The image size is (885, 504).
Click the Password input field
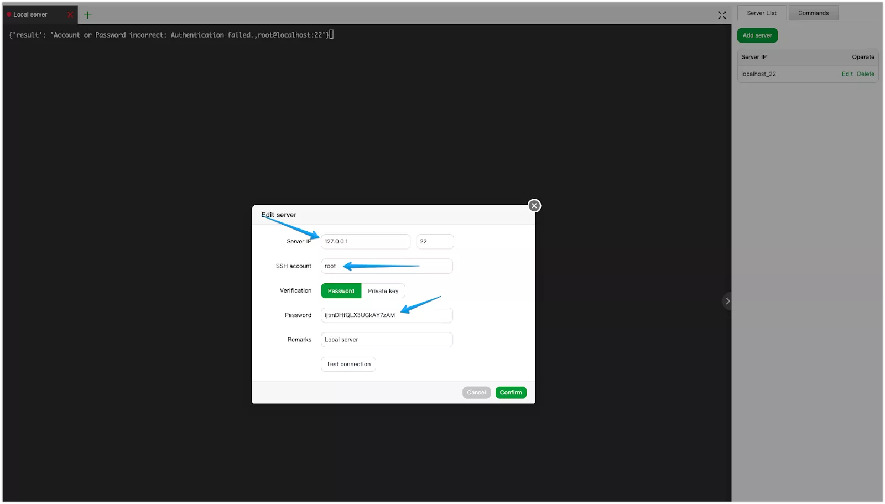[x=386, y=315]
